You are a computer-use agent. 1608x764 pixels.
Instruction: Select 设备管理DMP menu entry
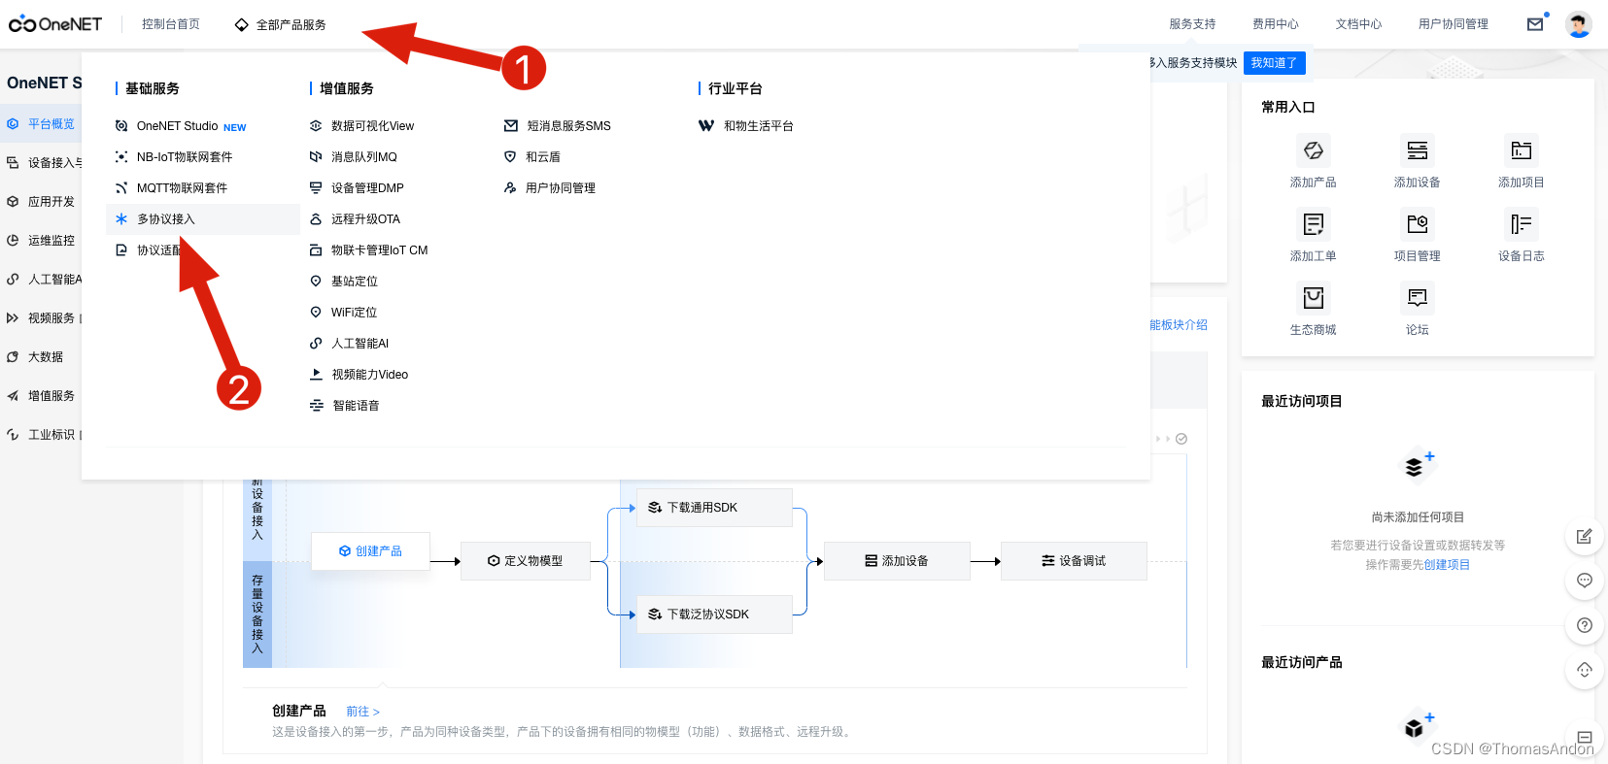click(357, 188)
